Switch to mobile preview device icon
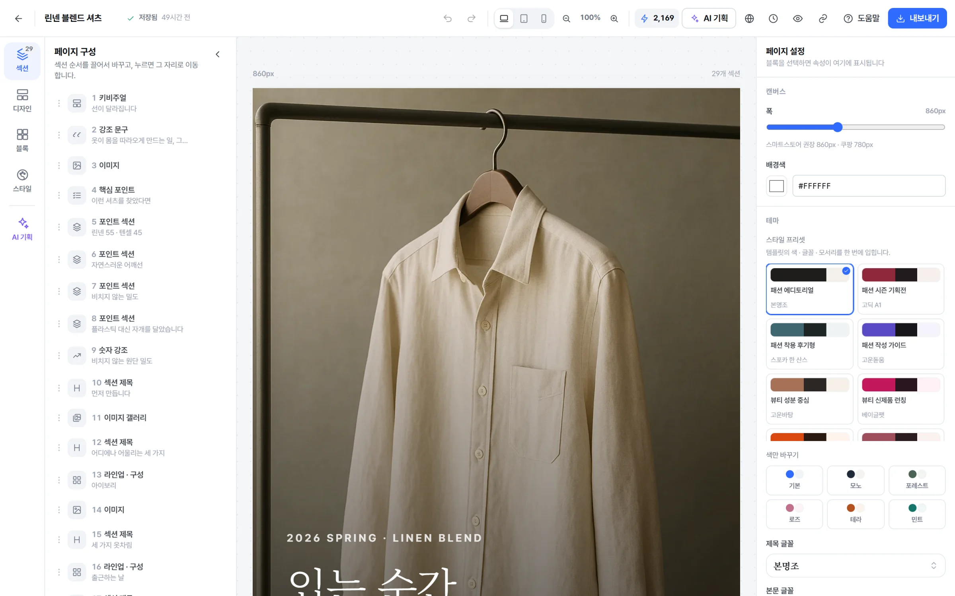Viewport: 955px width, 596px height. [x=544, y=18]
